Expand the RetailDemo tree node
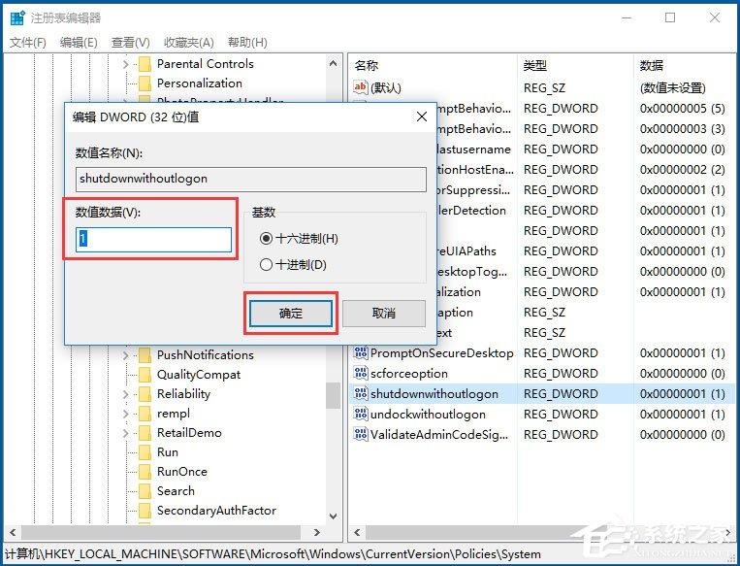This screenshot has height=566, width=740. tap(125, 433)
